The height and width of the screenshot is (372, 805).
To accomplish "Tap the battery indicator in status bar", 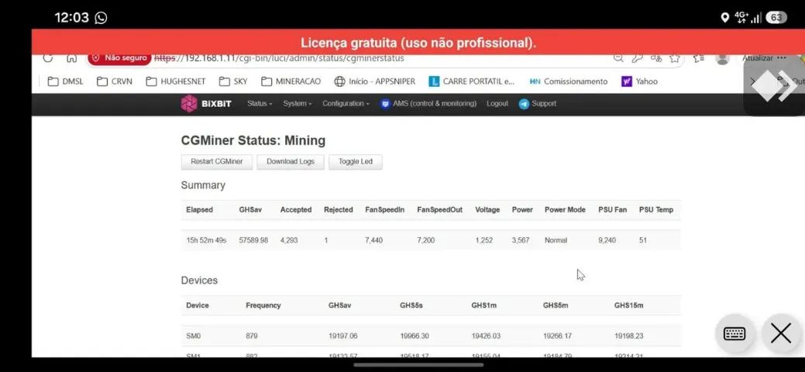I will coord(776,18).
